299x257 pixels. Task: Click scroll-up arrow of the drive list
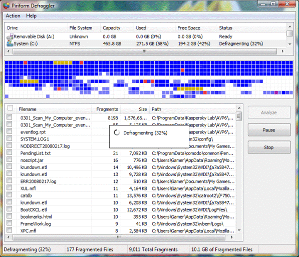pos(290,26)
